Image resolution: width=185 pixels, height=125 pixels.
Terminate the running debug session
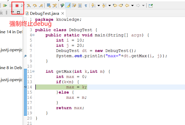coord(17,5)
